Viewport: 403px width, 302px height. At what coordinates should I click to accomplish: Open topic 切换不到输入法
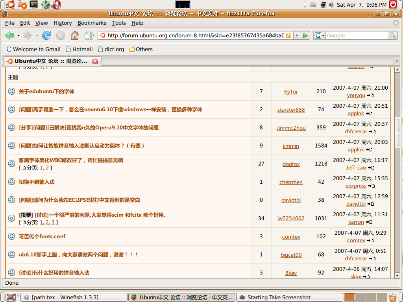click(37, 182)
